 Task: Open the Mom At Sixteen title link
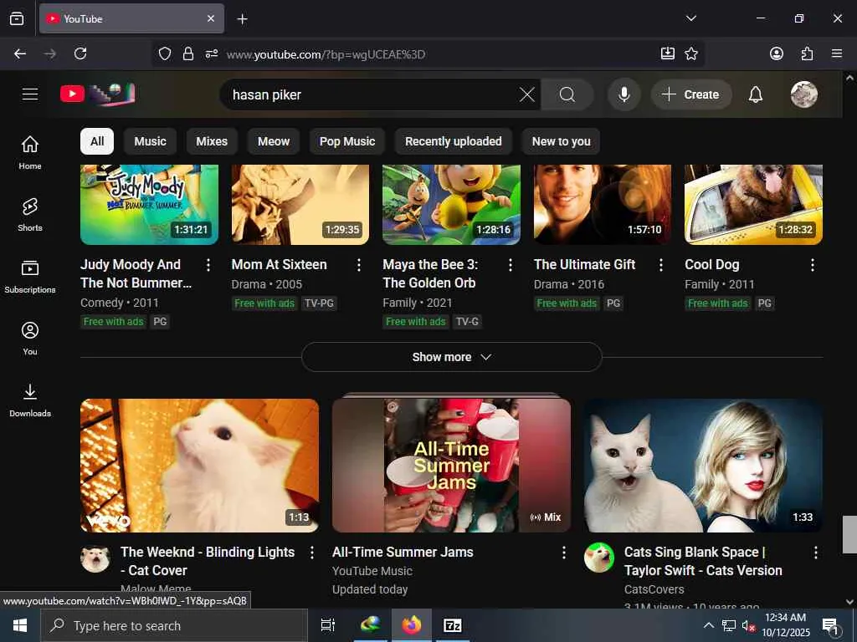coord(279,264)
